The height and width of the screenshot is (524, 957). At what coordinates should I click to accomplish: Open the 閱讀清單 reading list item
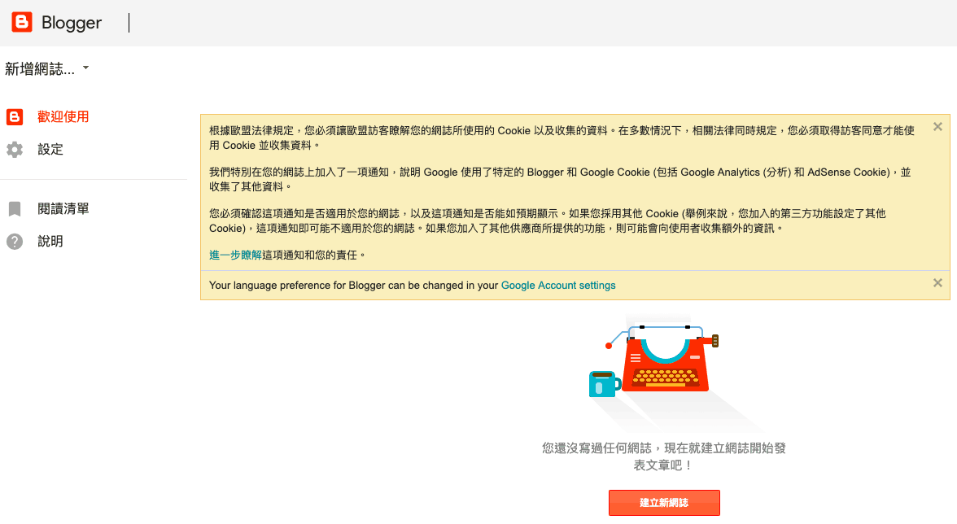coord(63,208)
